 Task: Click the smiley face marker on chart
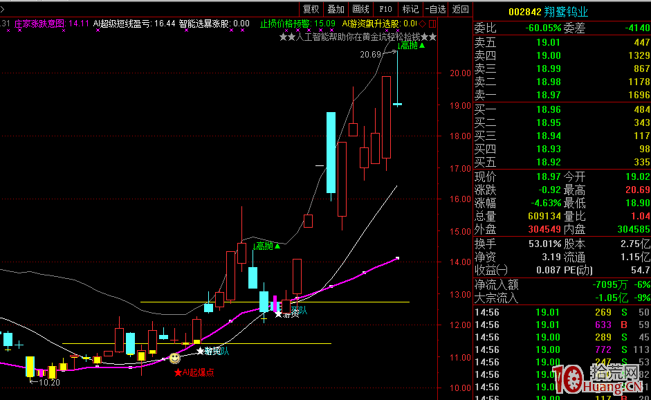[x=175, y=358]
